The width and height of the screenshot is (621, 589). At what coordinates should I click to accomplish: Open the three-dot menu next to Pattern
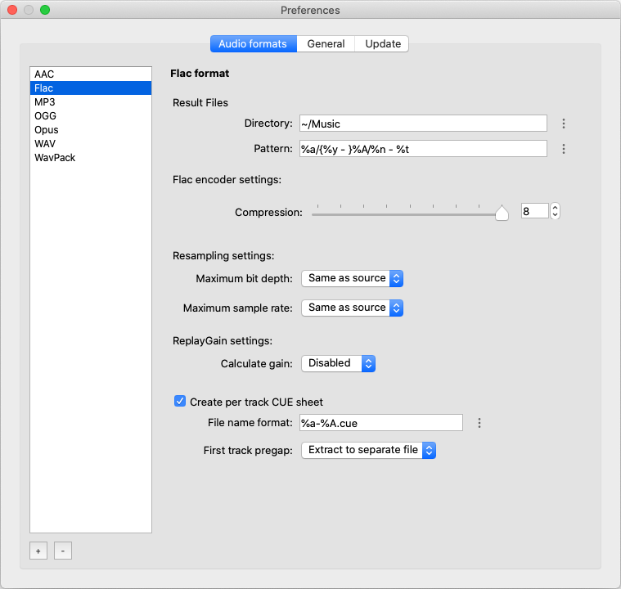[563, 149]
